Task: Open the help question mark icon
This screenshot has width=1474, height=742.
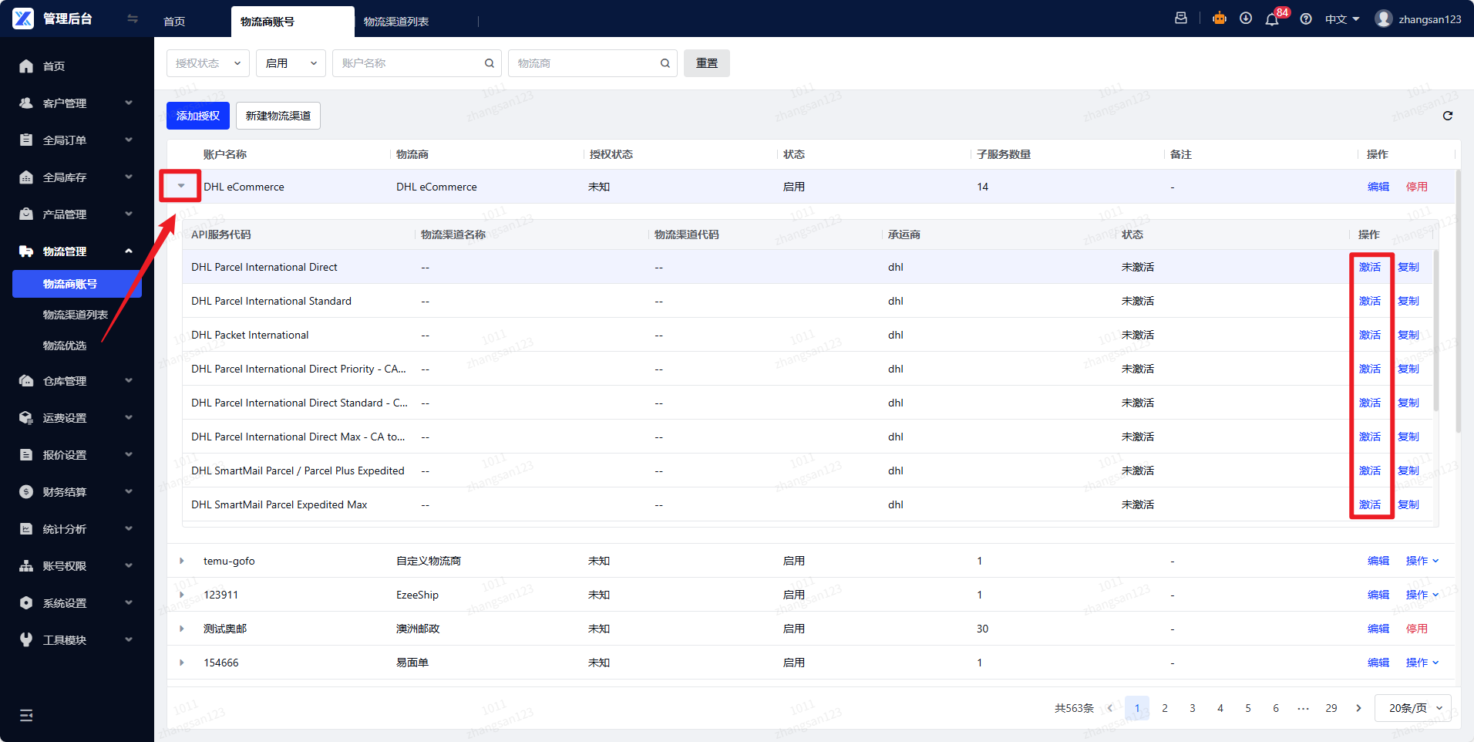Action: click(x=1306, y=19)
